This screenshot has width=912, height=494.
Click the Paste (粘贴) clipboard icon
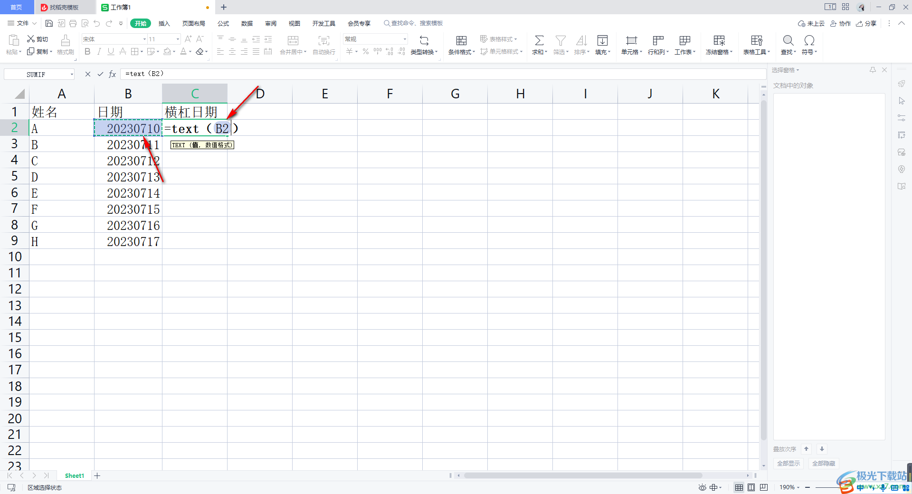click(x=14, y=40)
